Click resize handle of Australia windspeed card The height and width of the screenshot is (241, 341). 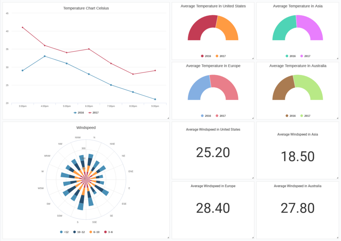[338, 237]
